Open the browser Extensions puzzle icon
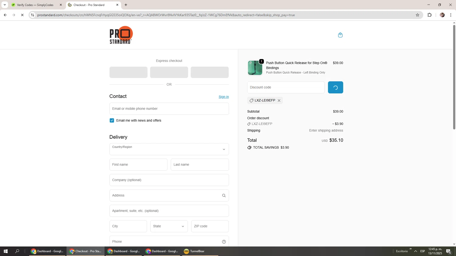Image resolution: width=456 pixels, height=256 pixels. (430, 15)
